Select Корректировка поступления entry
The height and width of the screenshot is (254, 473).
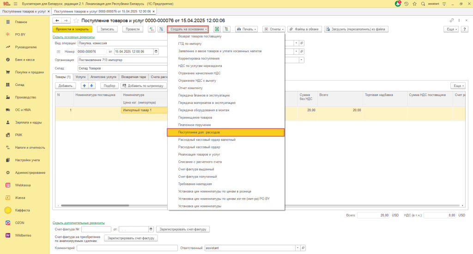[226, 59]
